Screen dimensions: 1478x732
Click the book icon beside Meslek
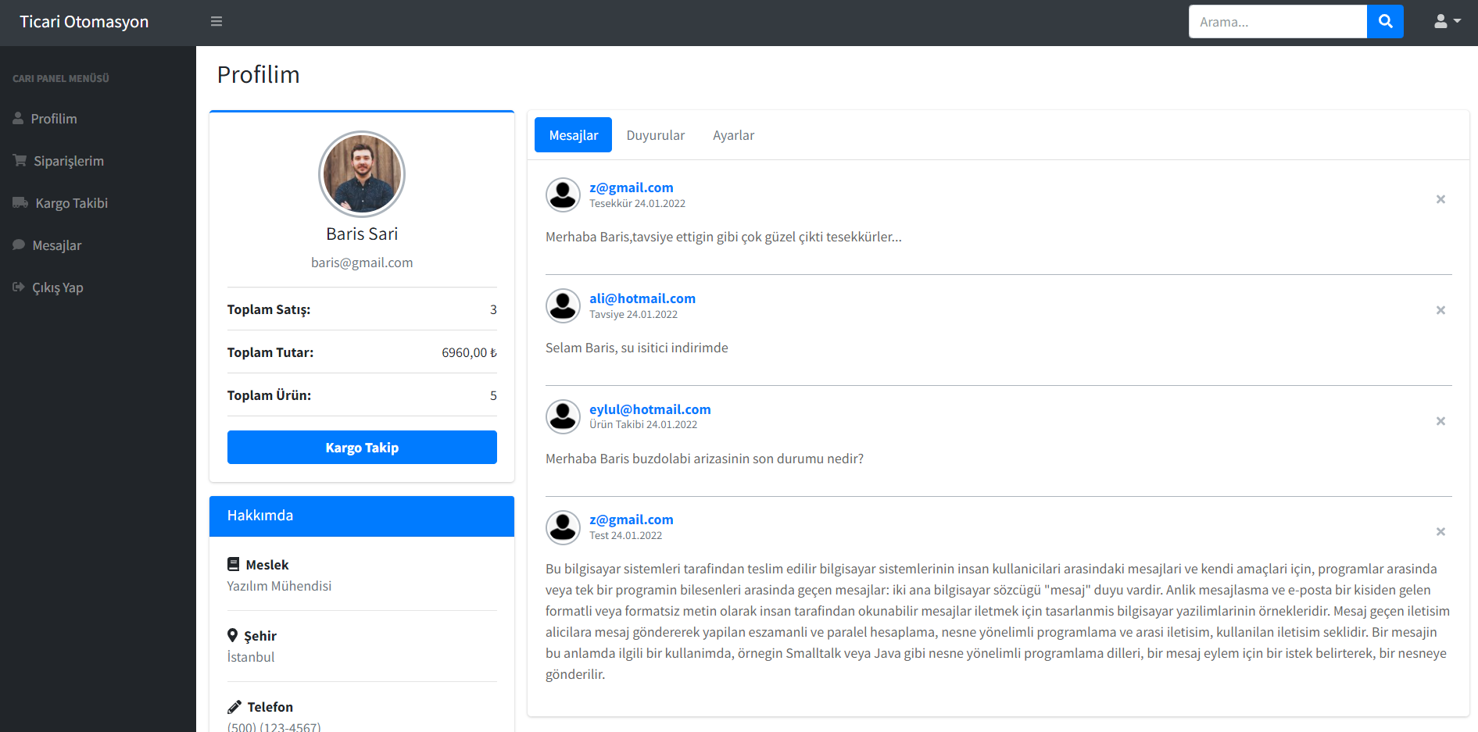tap(233, 563)
